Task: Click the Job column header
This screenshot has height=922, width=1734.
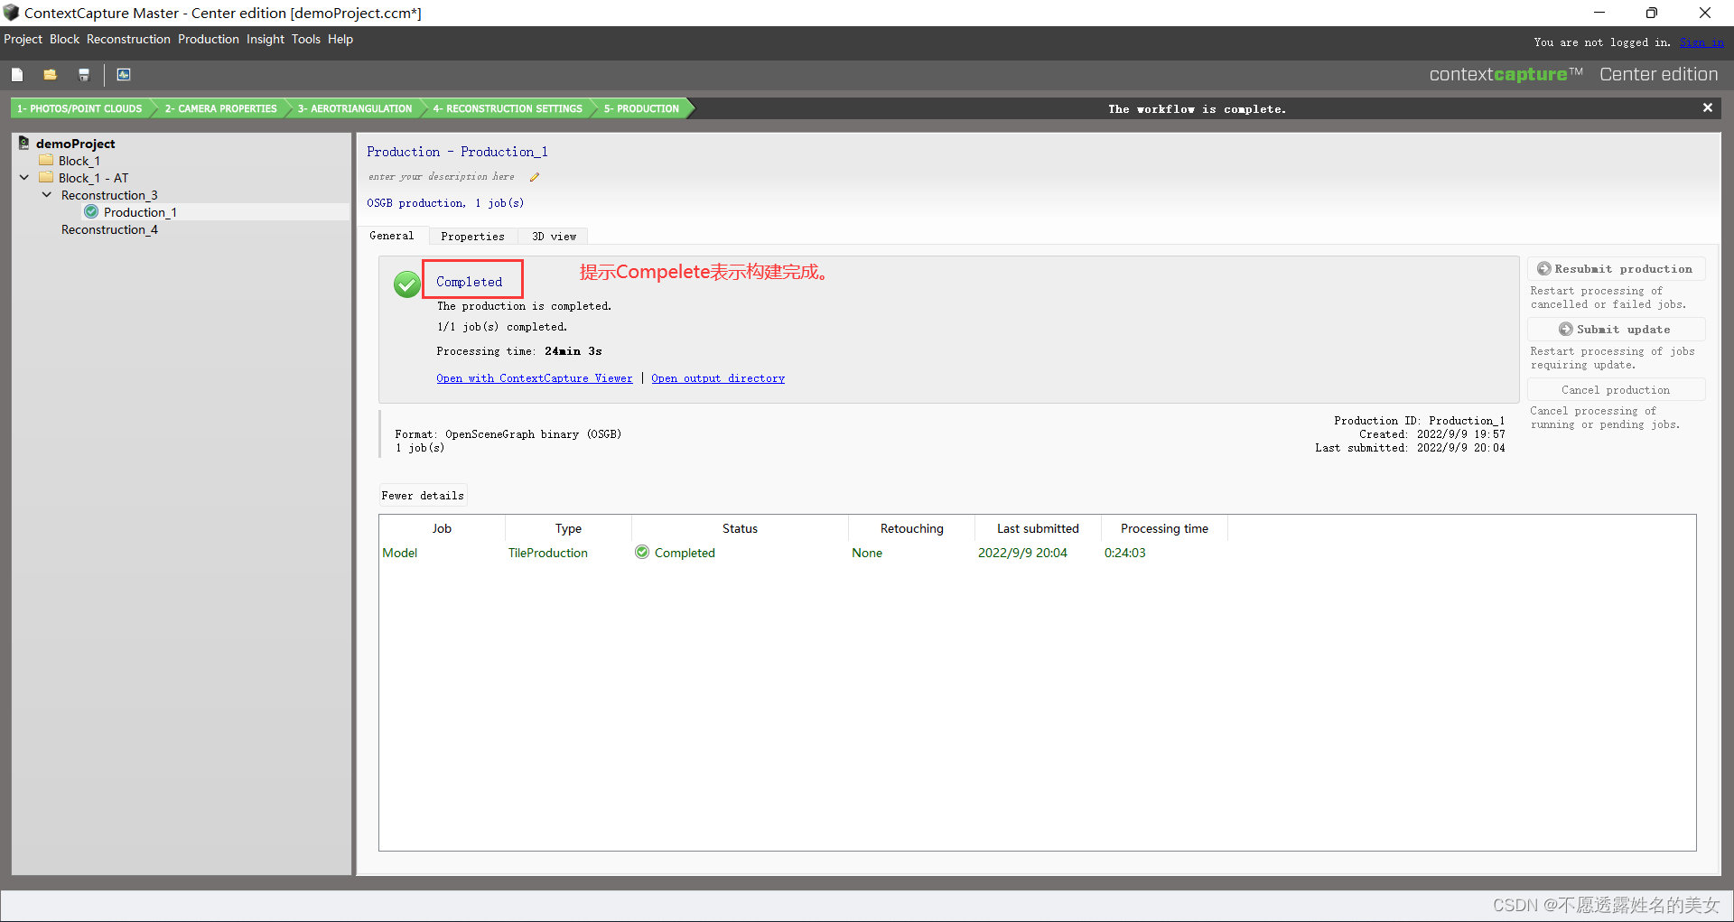Action: click(442, 528)
